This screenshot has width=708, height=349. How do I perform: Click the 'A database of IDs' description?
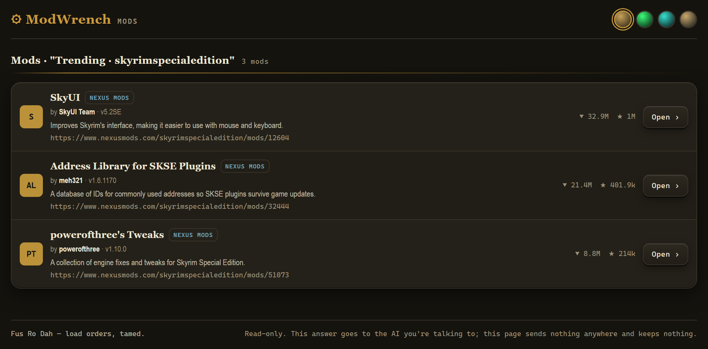(x=183, y=194)
